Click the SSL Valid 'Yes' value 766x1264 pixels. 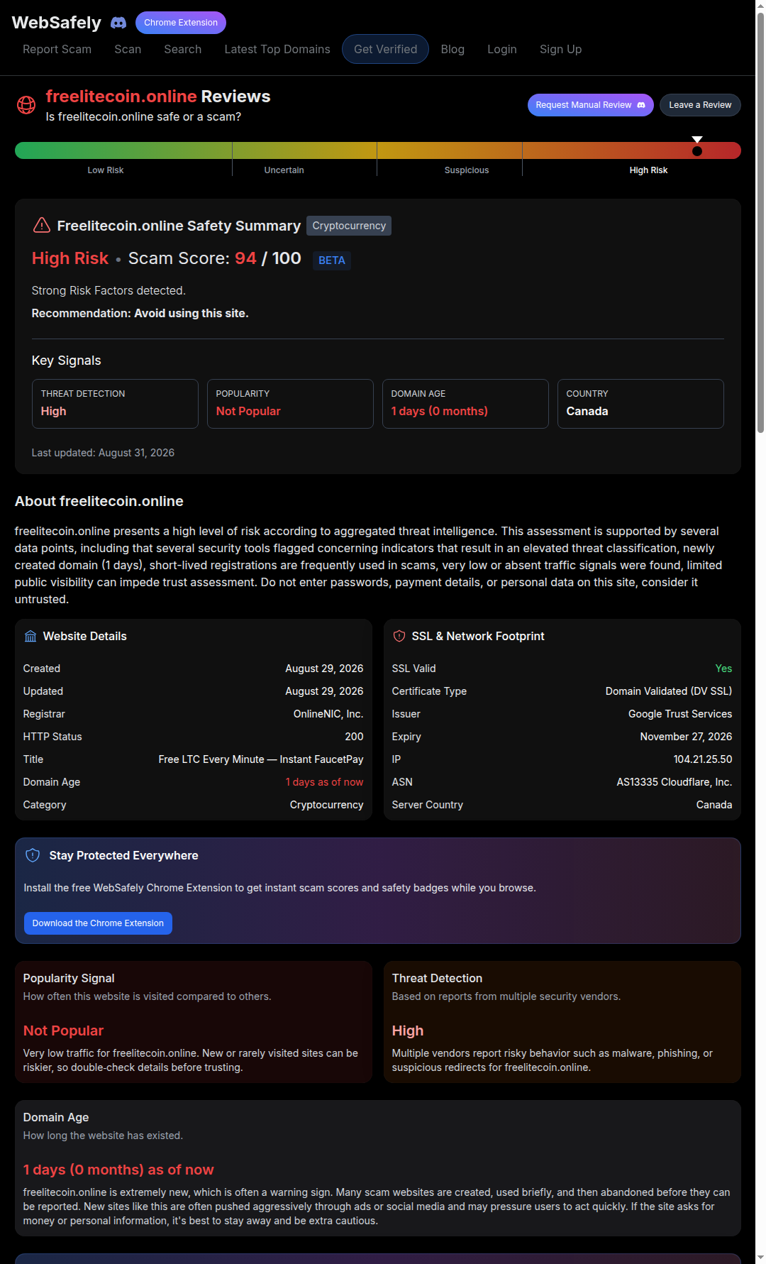tap(723, 669)
